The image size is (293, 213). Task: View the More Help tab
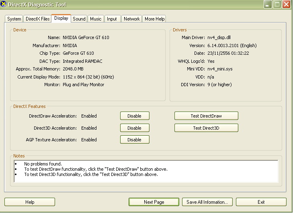coord(154,19)
